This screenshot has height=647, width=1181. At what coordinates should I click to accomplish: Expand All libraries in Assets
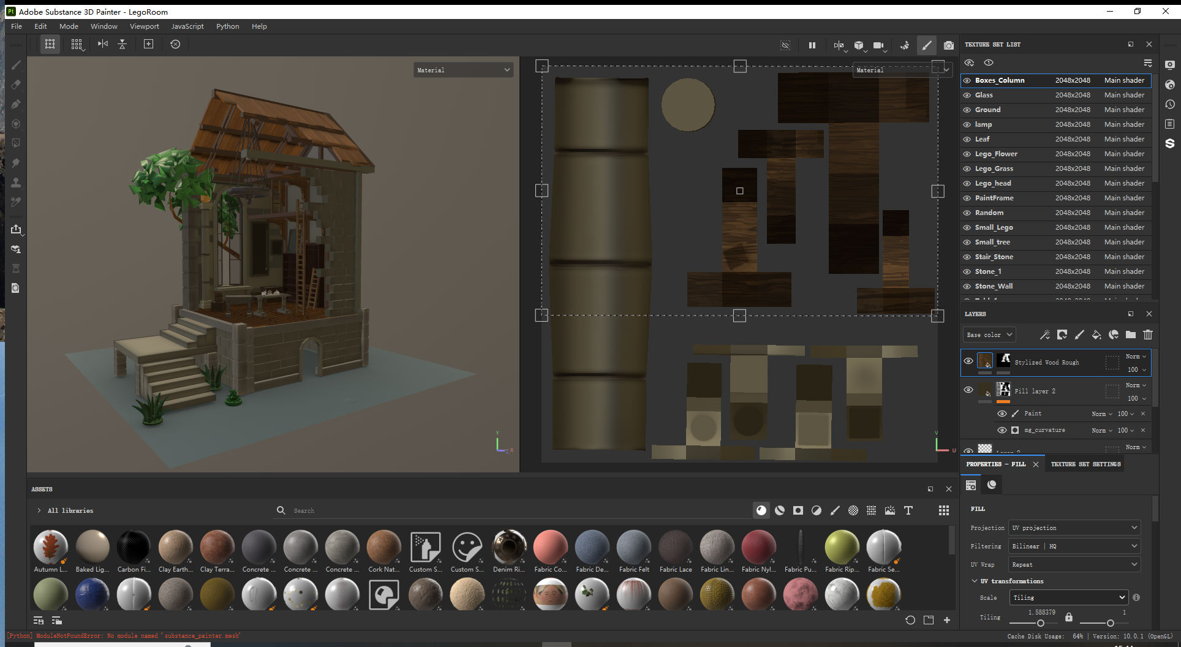pos(39,510)
